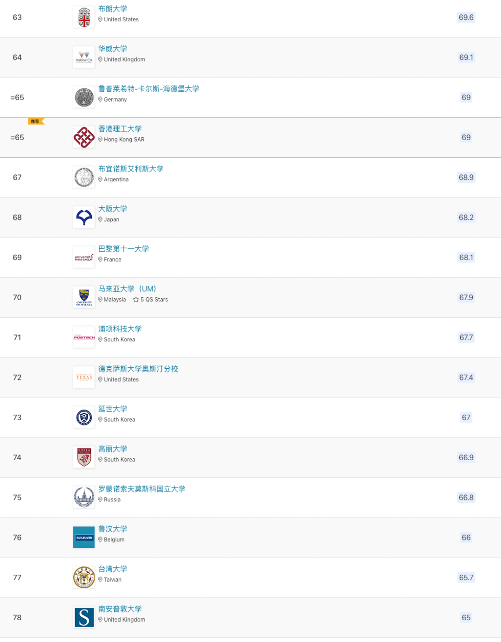Open the 香港理工大学 link
Screen dimensions: 501x642
click(x=120, y=128)
